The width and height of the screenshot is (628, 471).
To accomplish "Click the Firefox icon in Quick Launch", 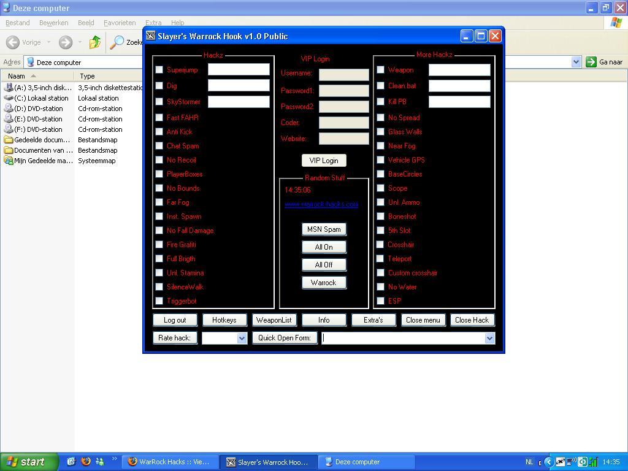I will coord(85,461).
